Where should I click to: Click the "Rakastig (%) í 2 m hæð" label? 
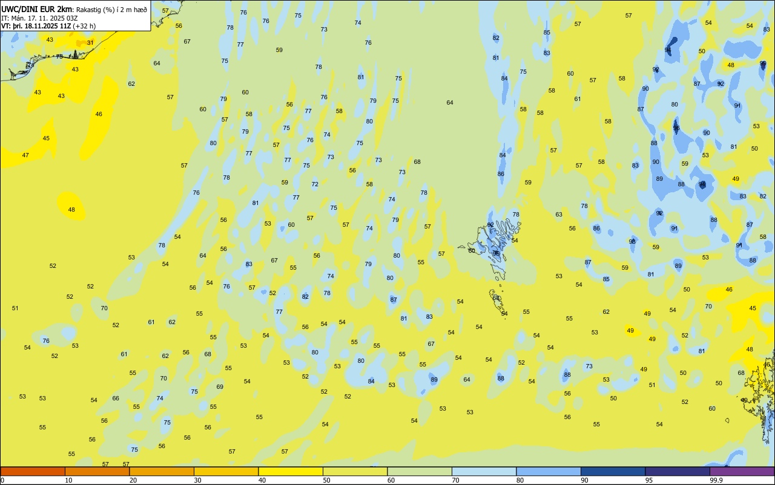click(112, 10)
